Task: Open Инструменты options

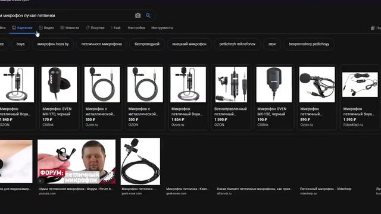Action: click(x=162, y=28)
